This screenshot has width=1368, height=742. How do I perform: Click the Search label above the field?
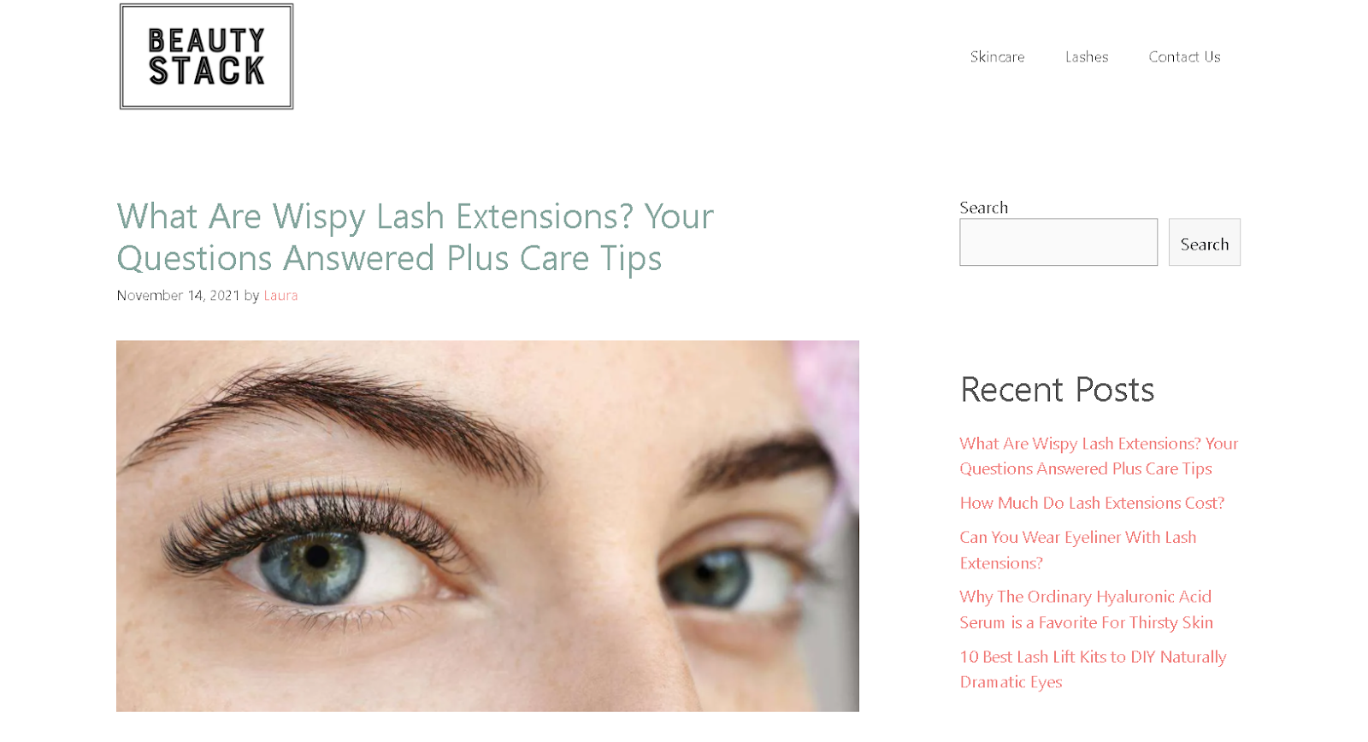point(983,208)
